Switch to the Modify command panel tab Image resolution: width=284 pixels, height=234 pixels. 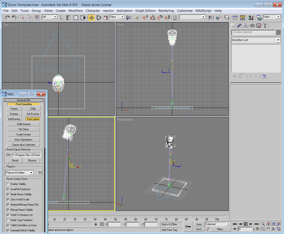(x=239, y=26)
